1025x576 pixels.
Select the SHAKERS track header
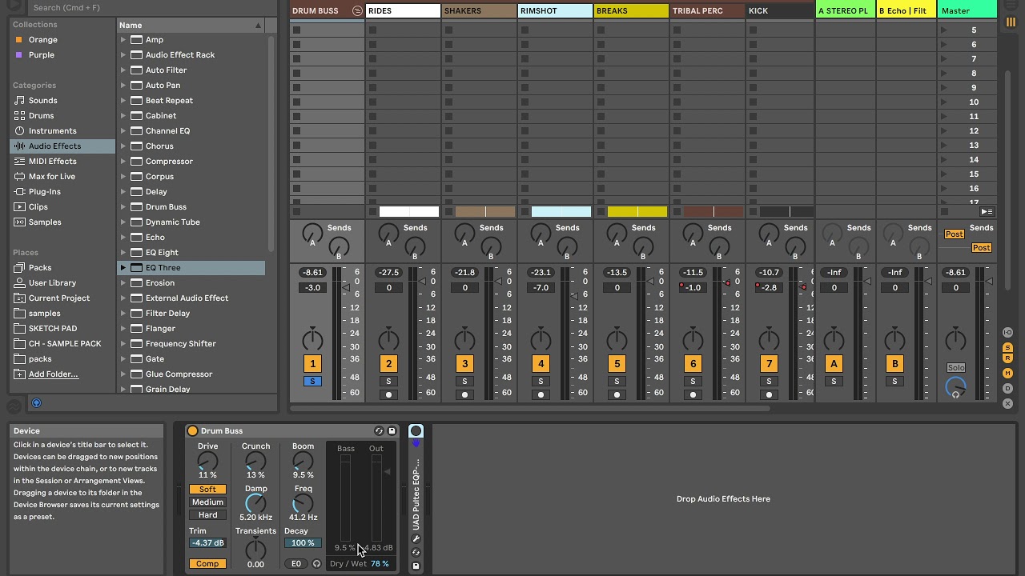click(x=478, y=11)
